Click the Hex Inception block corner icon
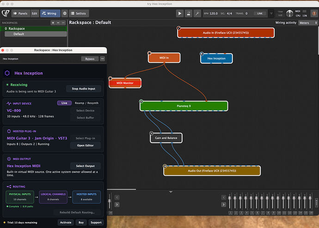This screenshot has width=319, height=228. click(x=202, y=54)
